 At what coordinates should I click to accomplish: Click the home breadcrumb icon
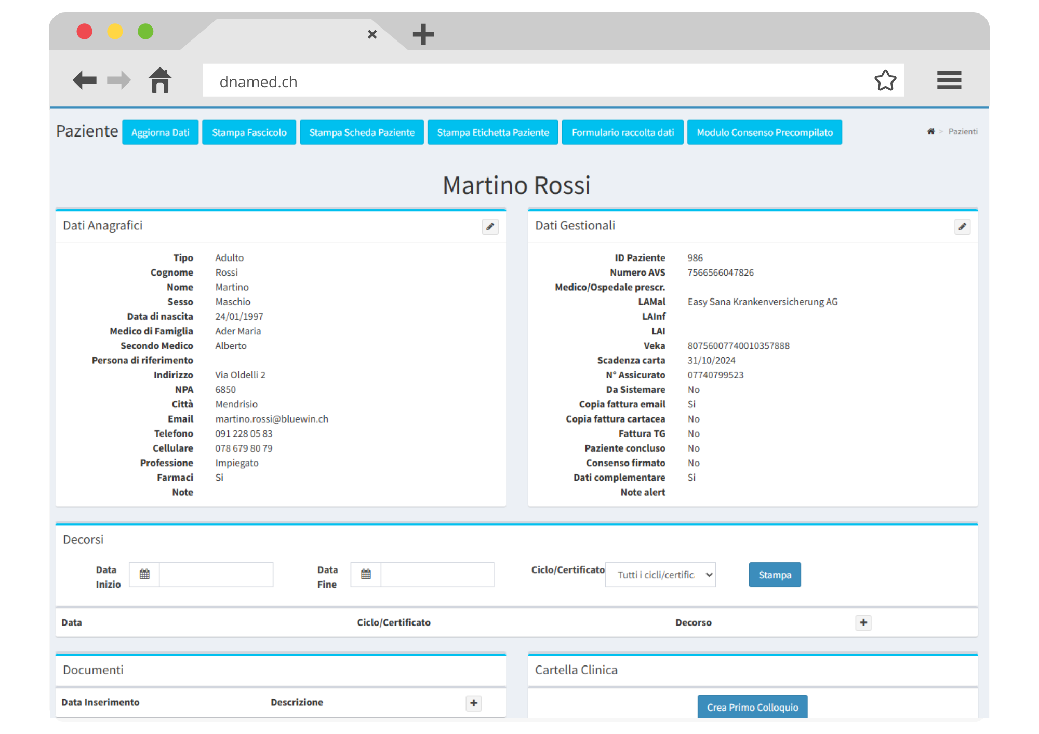(930, 132)
